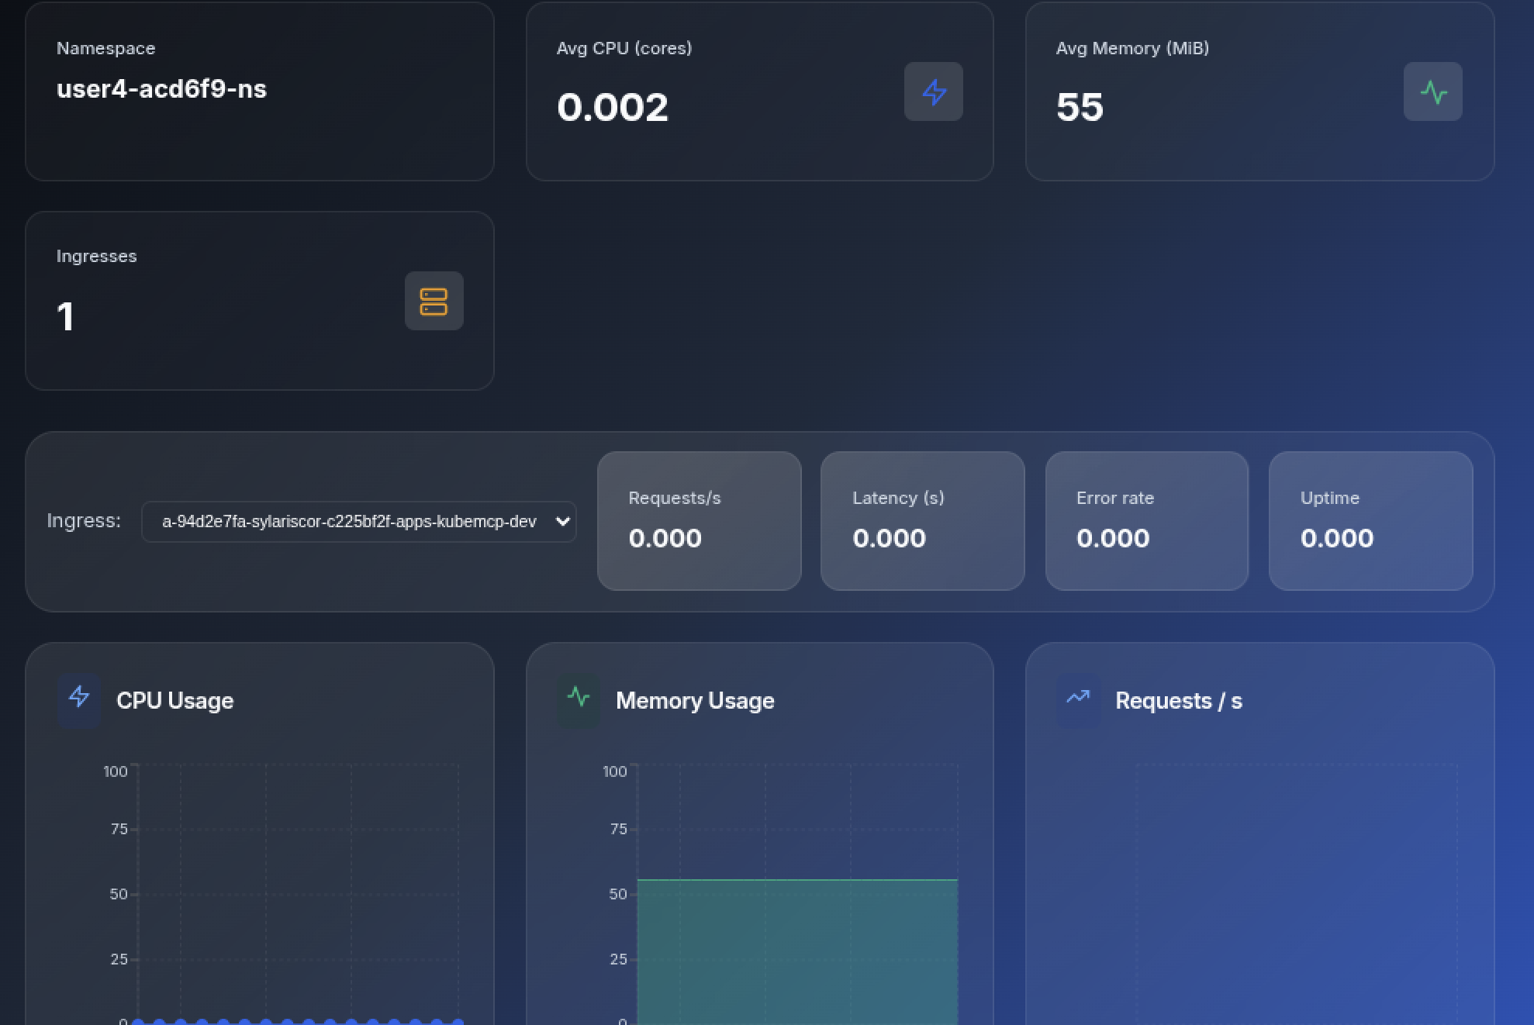Click the Avg CPU value 0.002
1534x1025 pixels.
click(x=612, y=107)
